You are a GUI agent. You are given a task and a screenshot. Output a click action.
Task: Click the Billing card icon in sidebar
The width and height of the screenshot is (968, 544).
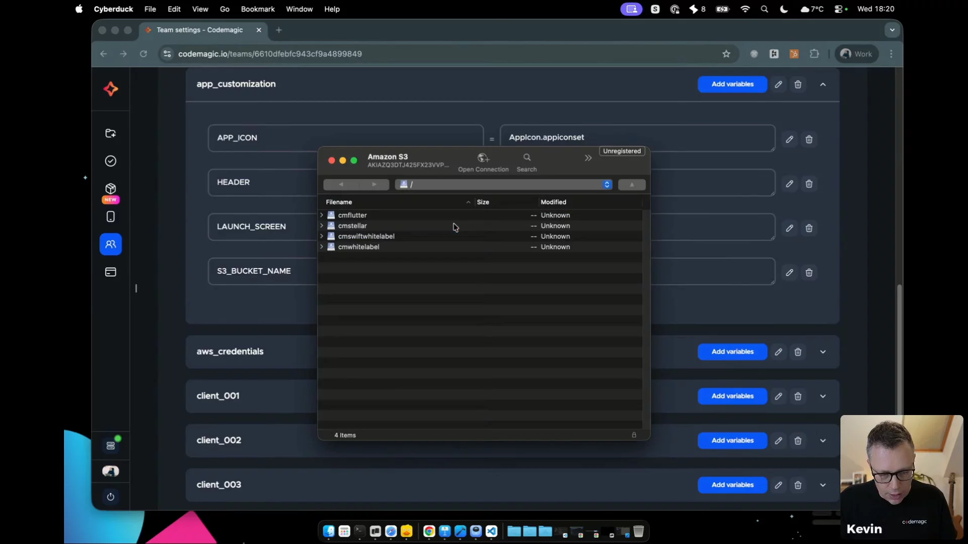[x=110, y=273]
